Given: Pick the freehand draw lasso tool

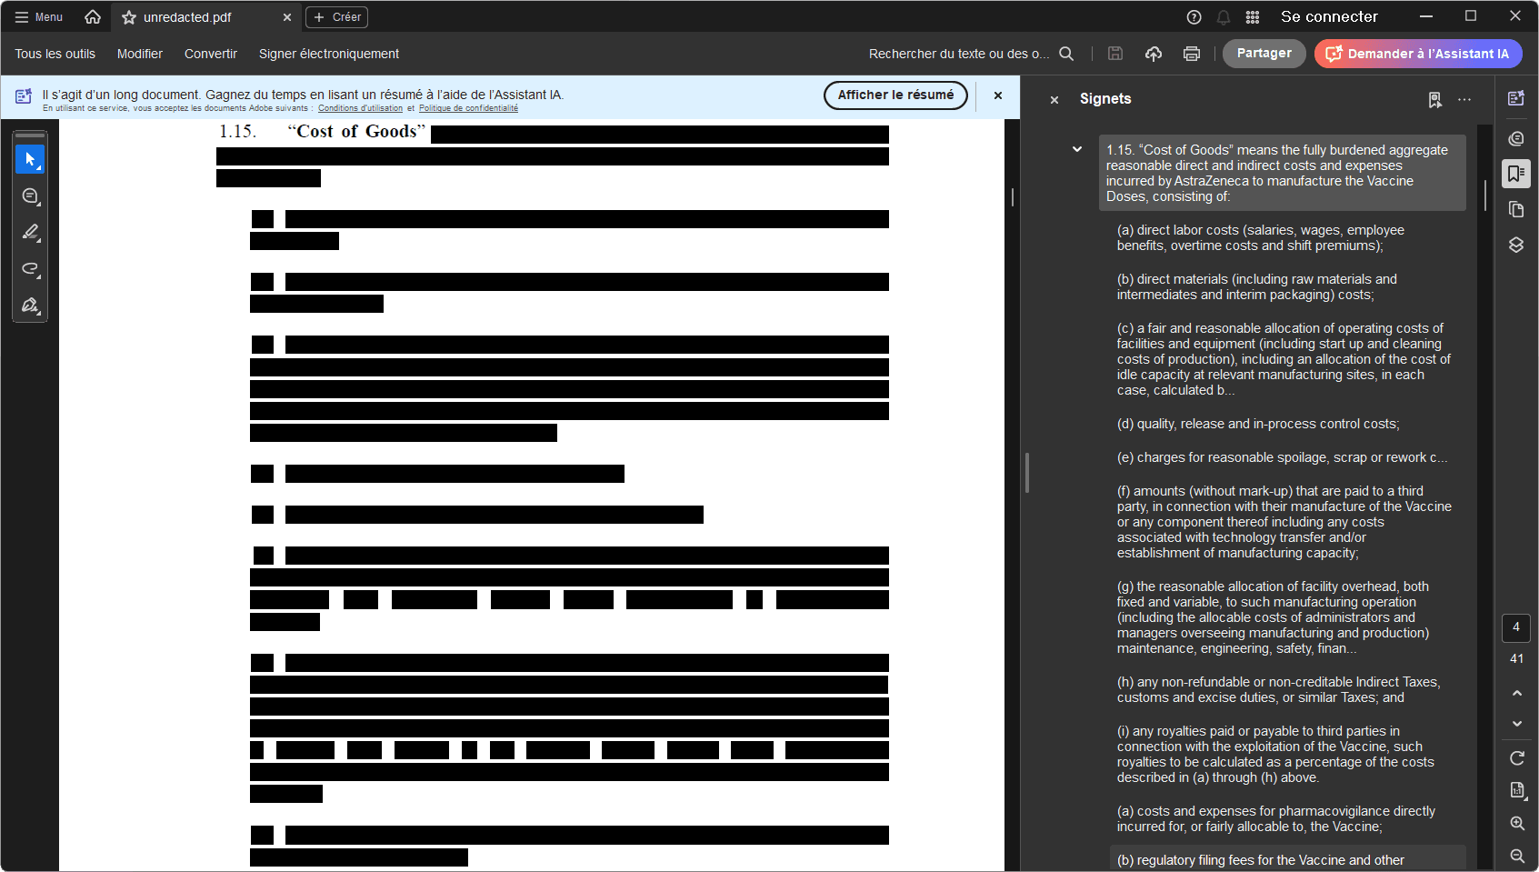Looking at the screenshot, I should point(30,269).
